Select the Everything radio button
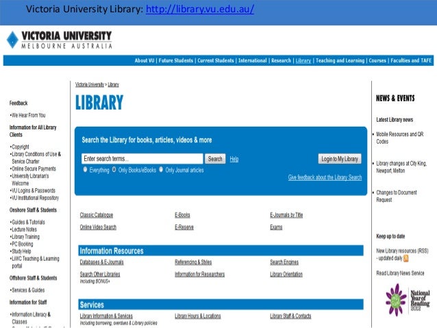This screenshot has width=437, height=328. pos(86,169)
